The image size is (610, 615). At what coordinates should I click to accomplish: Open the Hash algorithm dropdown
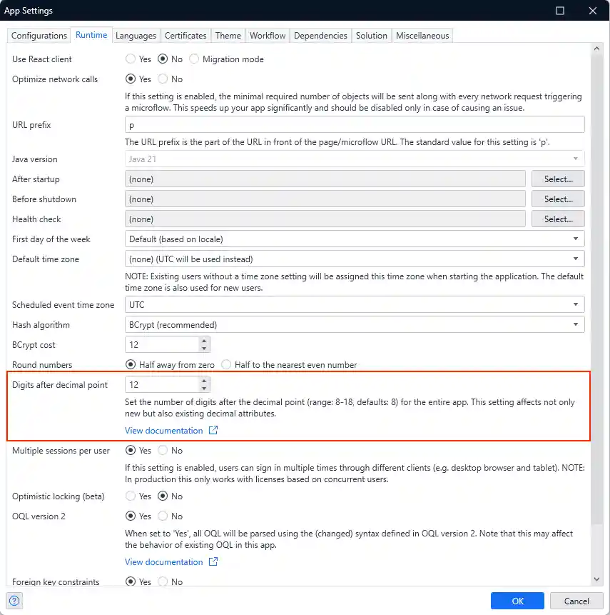355,325
